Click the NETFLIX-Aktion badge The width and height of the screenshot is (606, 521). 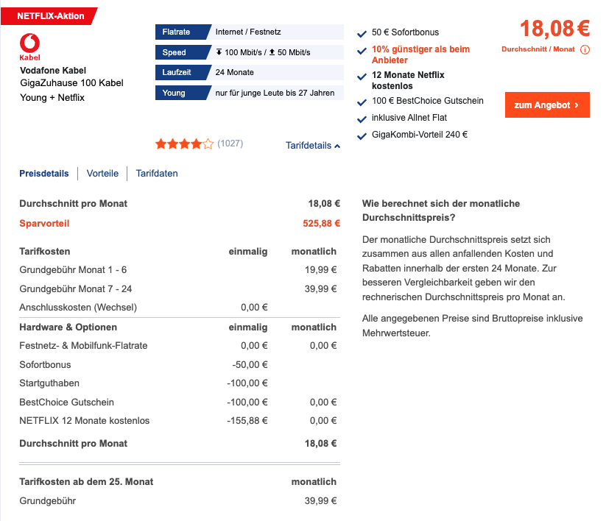tap(50, 16)
